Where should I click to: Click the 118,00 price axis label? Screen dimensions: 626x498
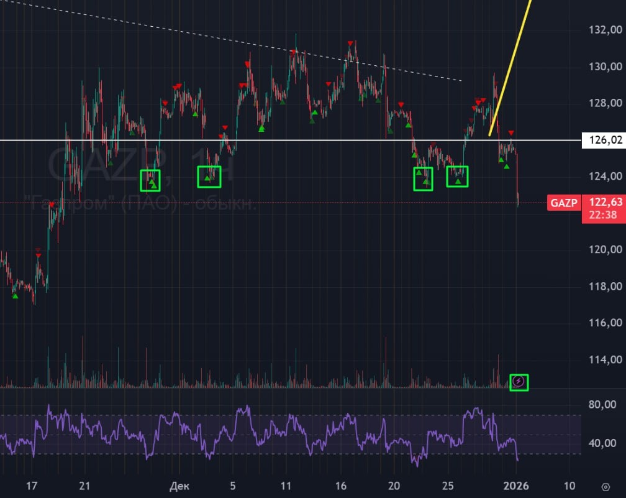tap(606, 286)
